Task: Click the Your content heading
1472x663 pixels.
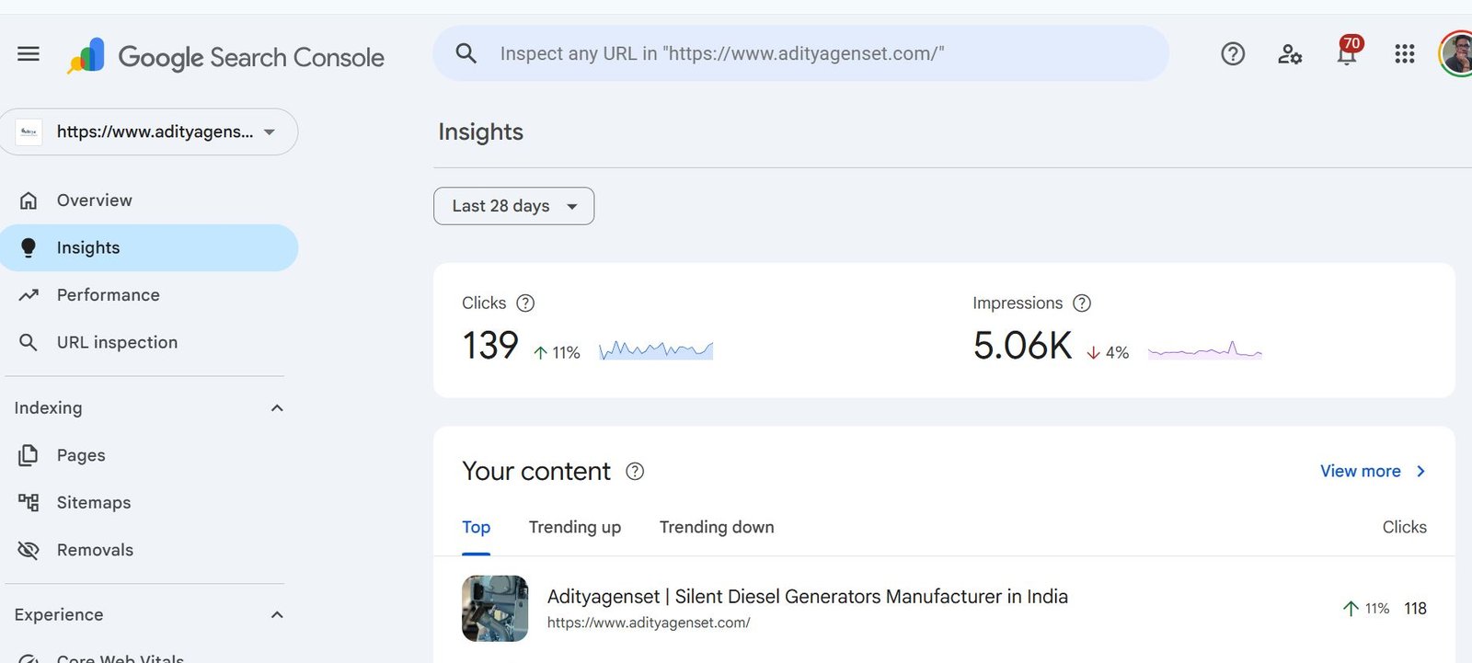Action: (x=536, y=472)
